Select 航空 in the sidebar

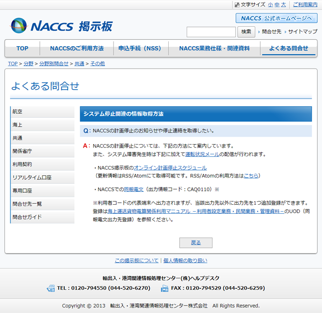coord(42,112)
